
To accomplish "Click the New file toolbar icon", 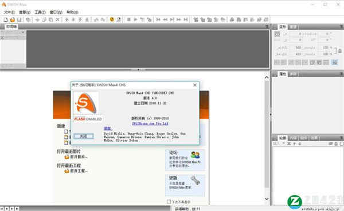I will tap(6, 19).
